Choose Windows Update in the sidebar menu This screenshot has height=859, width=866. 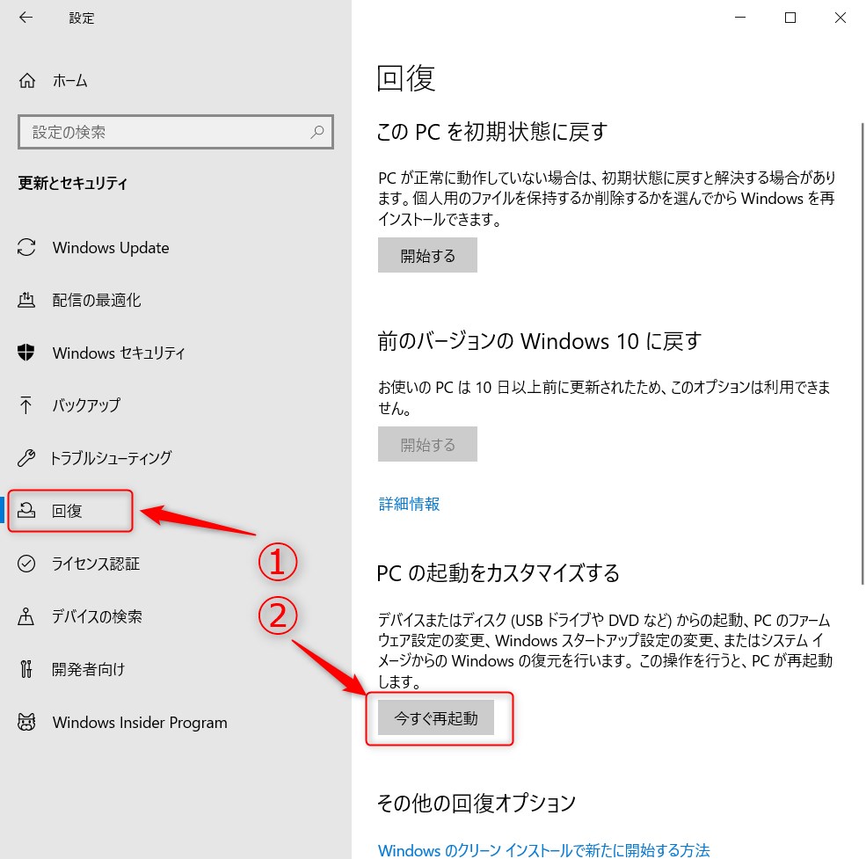click(x=110, y=247)
